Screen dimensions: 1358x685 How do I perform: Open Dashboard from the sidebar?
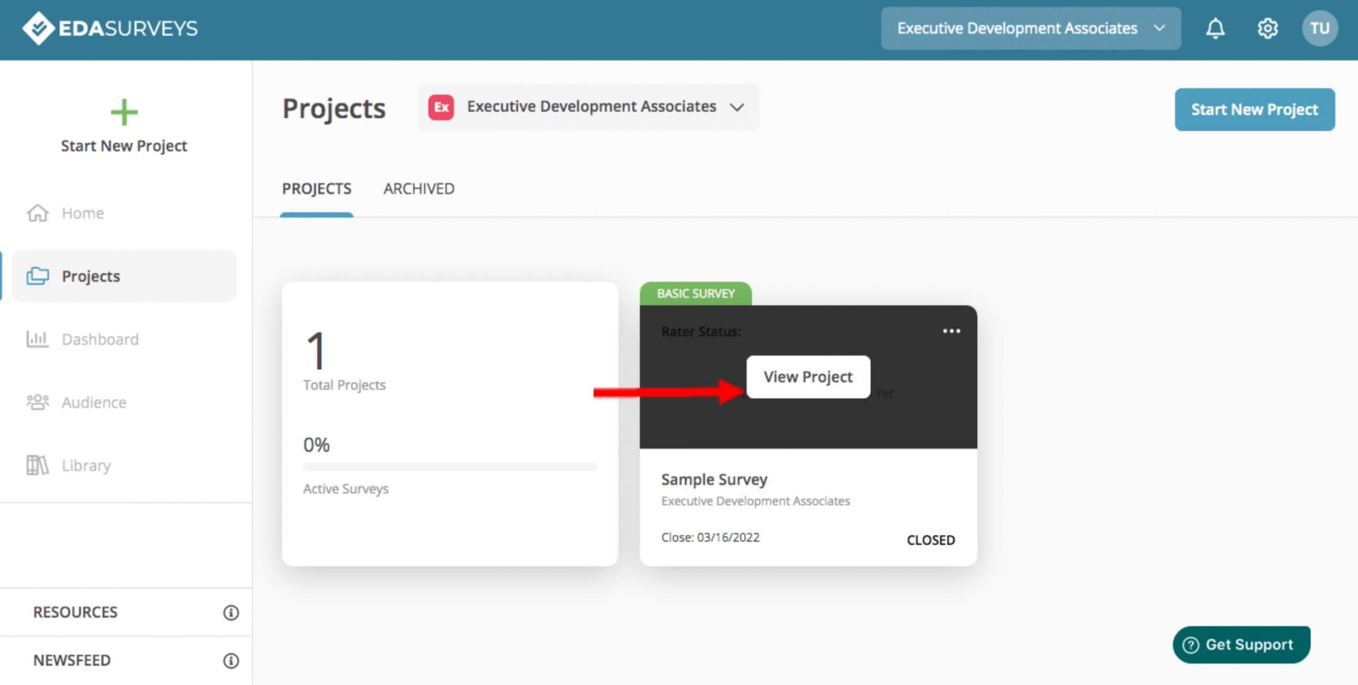pyautogui.click(x=124, y=339)
